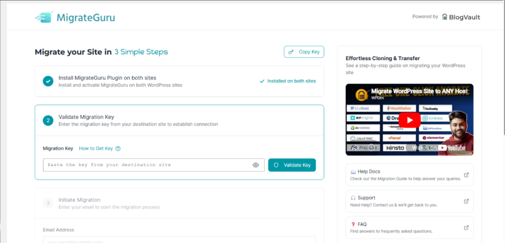505x243 pixels.
Task: Click the BlogVault lock logo
Action: click(444, 17)
